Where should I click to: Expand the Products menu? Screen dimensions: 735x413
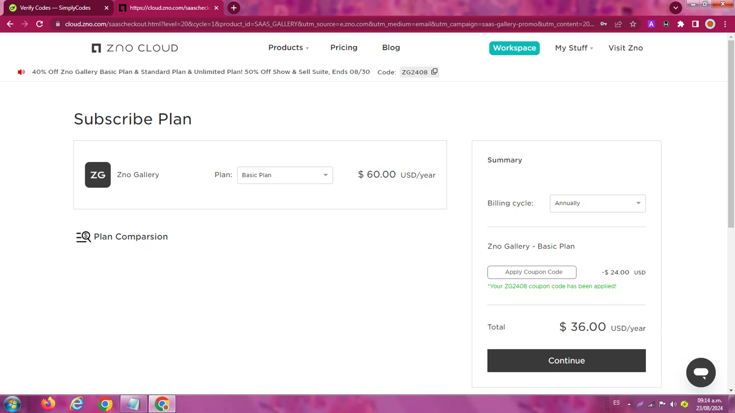(288, 47)
